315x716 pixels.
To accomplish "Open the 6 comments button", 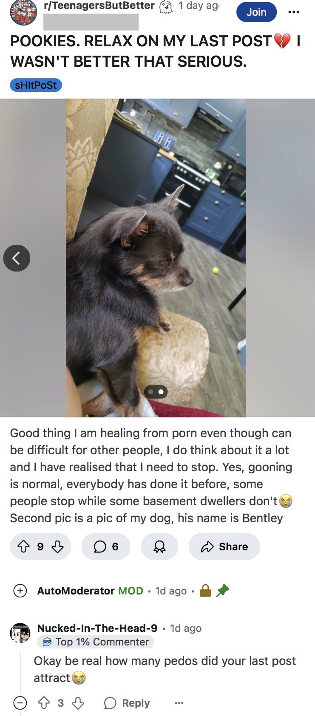I will [x=106, y=546].
